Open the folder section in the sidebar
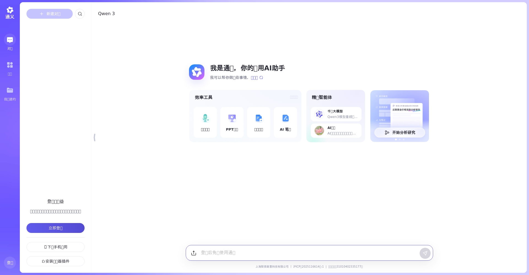Screen dimensions: 529x275 pos(10,94)
